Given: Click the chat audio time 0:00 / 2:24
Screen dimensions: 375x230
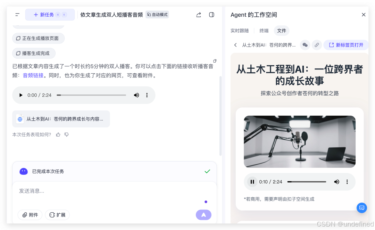Looking at the screenshot, I should point(40,95).
